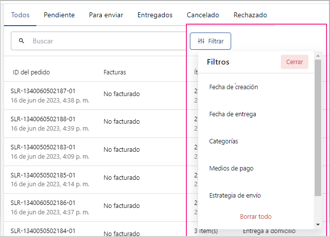Expand the Medios de pago filter
The height and width of the screenshot is (237, 330).
click(x=231, y=169)
